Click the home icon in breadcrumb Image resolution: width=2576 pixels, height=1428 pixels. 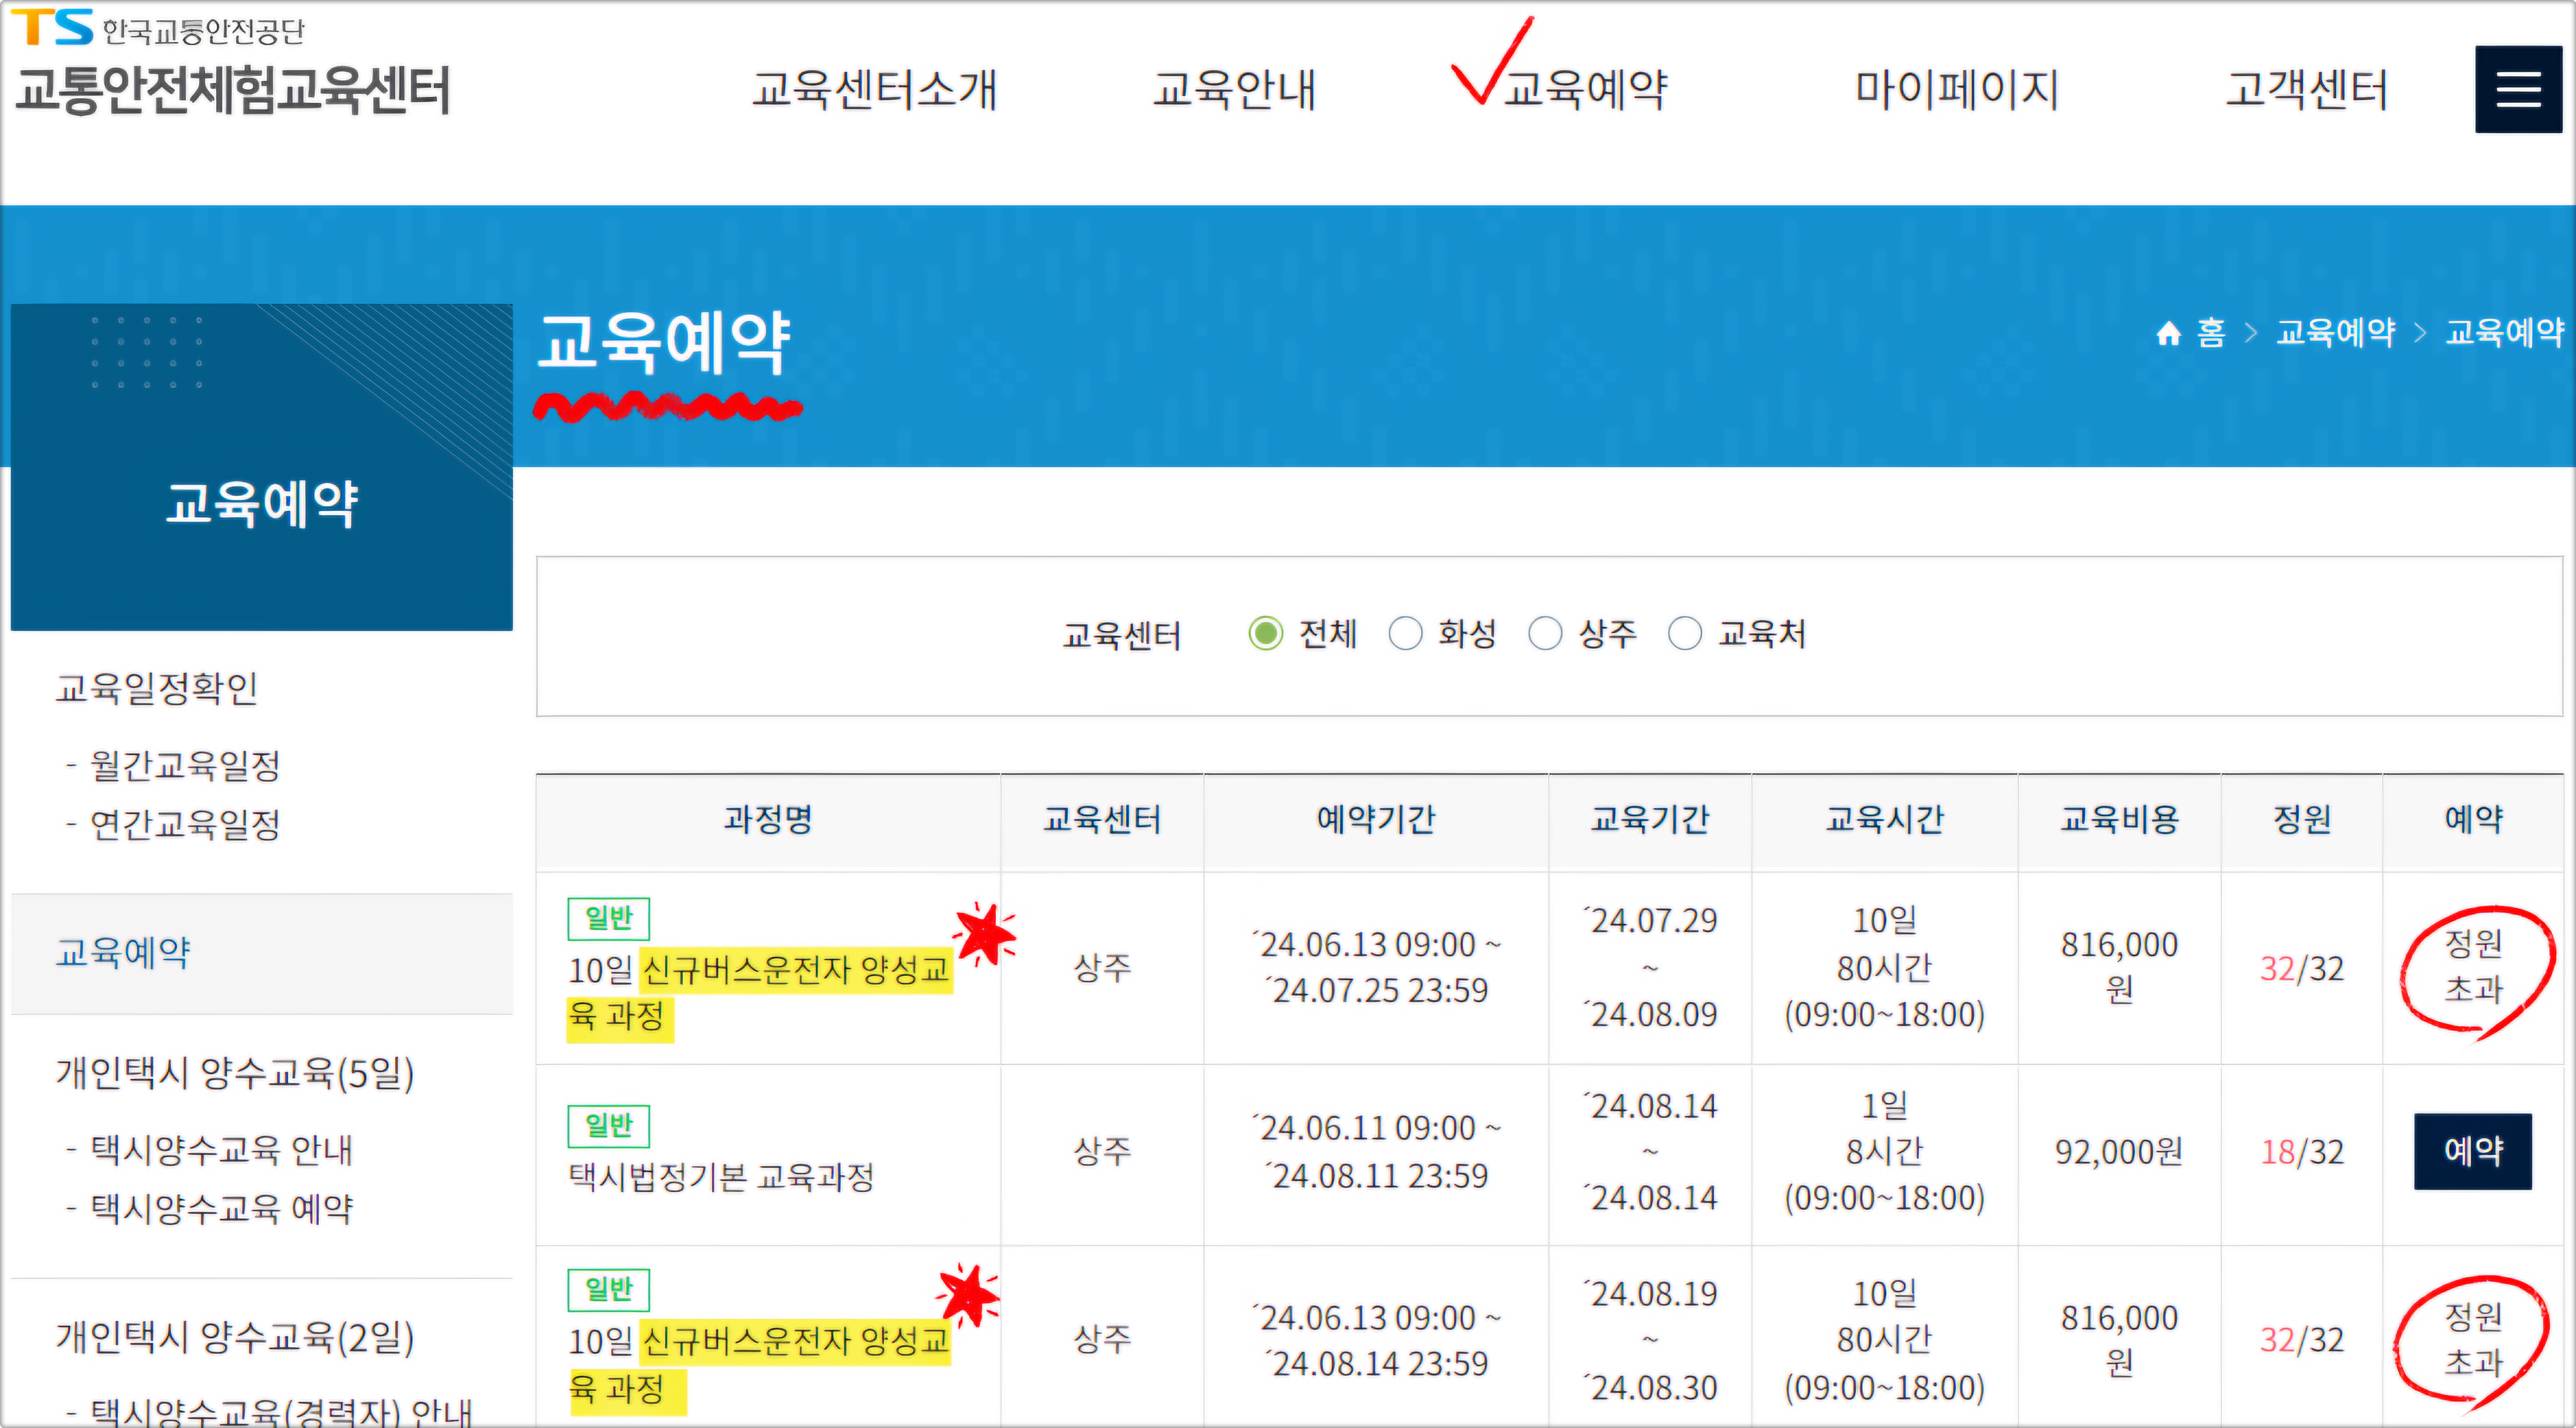[2168, 333]
